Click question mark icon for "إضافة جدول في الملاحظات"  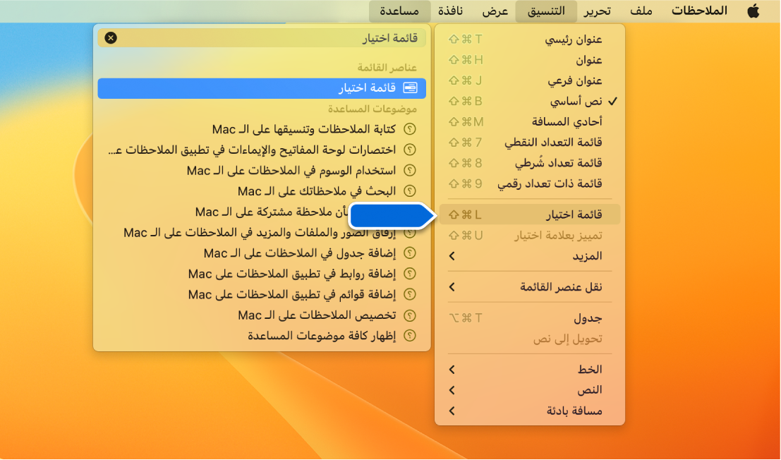408,253
